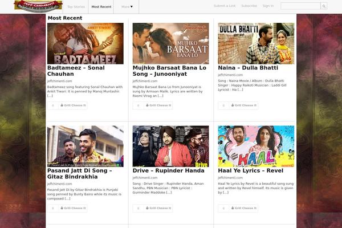342x228 pixels.
Task: Click Grill Cheese It under Naina
Action: point(243,105)
